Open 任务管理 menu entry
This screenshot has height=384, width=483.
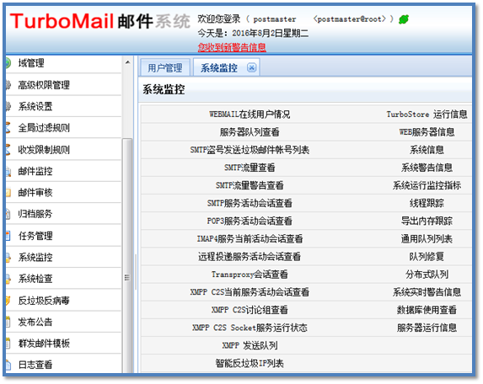[35, 236]
